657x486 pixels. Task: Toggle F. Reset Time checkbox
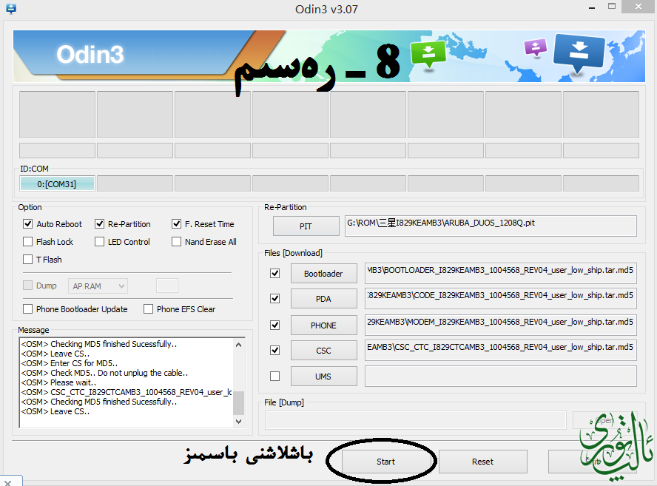click(x=176, y=224)
